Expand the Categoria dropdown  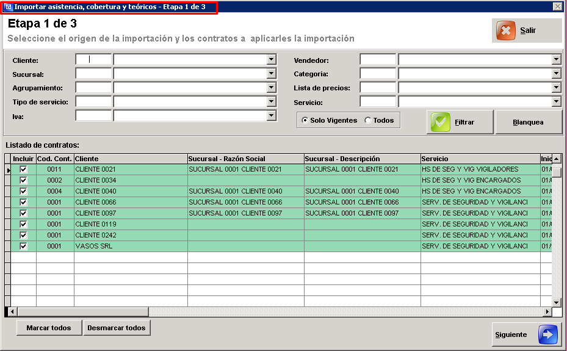(x=556, y=73)
